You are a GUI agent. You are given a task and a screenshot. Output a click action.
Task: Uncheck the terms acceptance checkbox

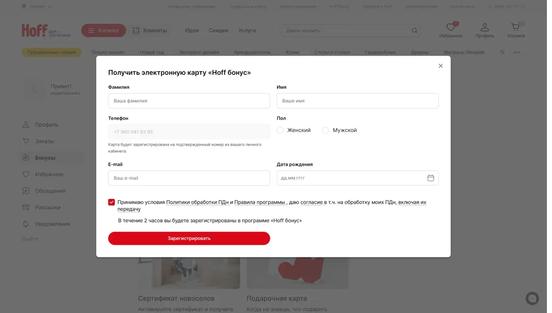112,202
